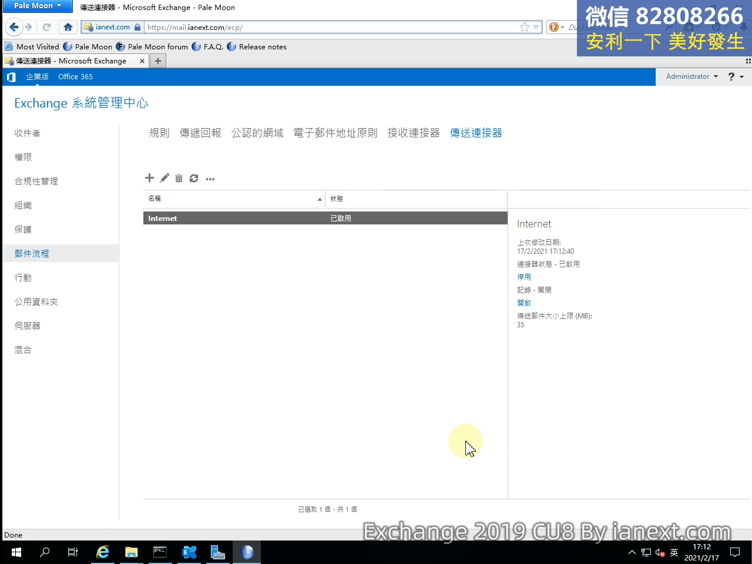Refresh the send connector list

(x=194, y=178)
